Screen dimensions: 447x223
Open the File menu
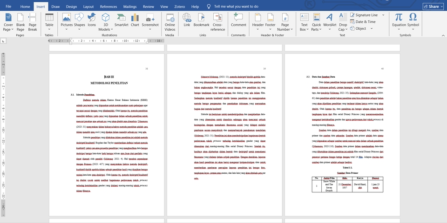click(8, 6)
